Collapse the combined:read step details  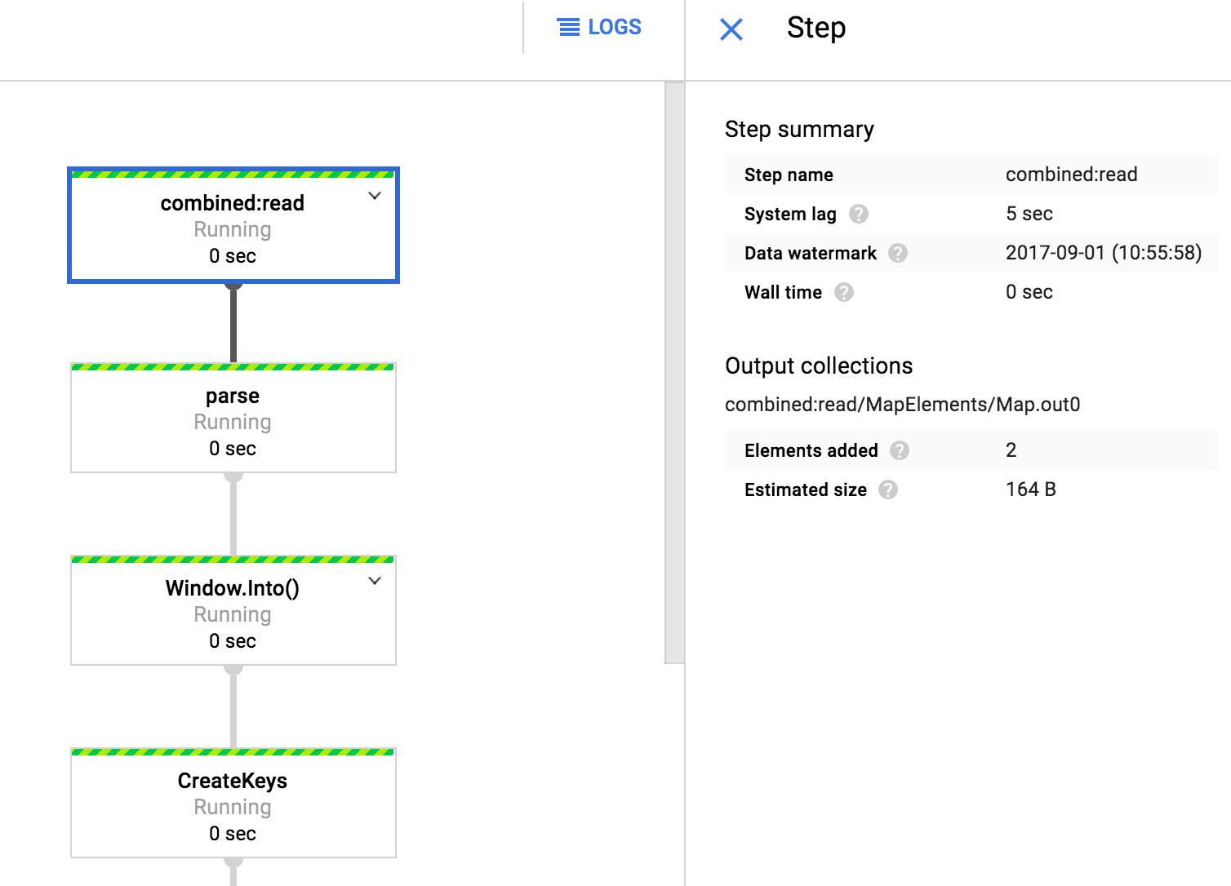pyautogui.click(x=375, y=196)
